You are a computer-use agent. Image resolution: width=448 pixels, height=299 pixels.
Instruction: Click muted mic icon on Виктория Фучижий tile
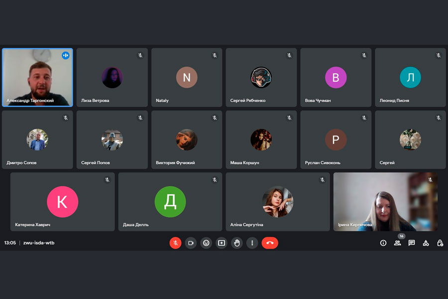215,118
